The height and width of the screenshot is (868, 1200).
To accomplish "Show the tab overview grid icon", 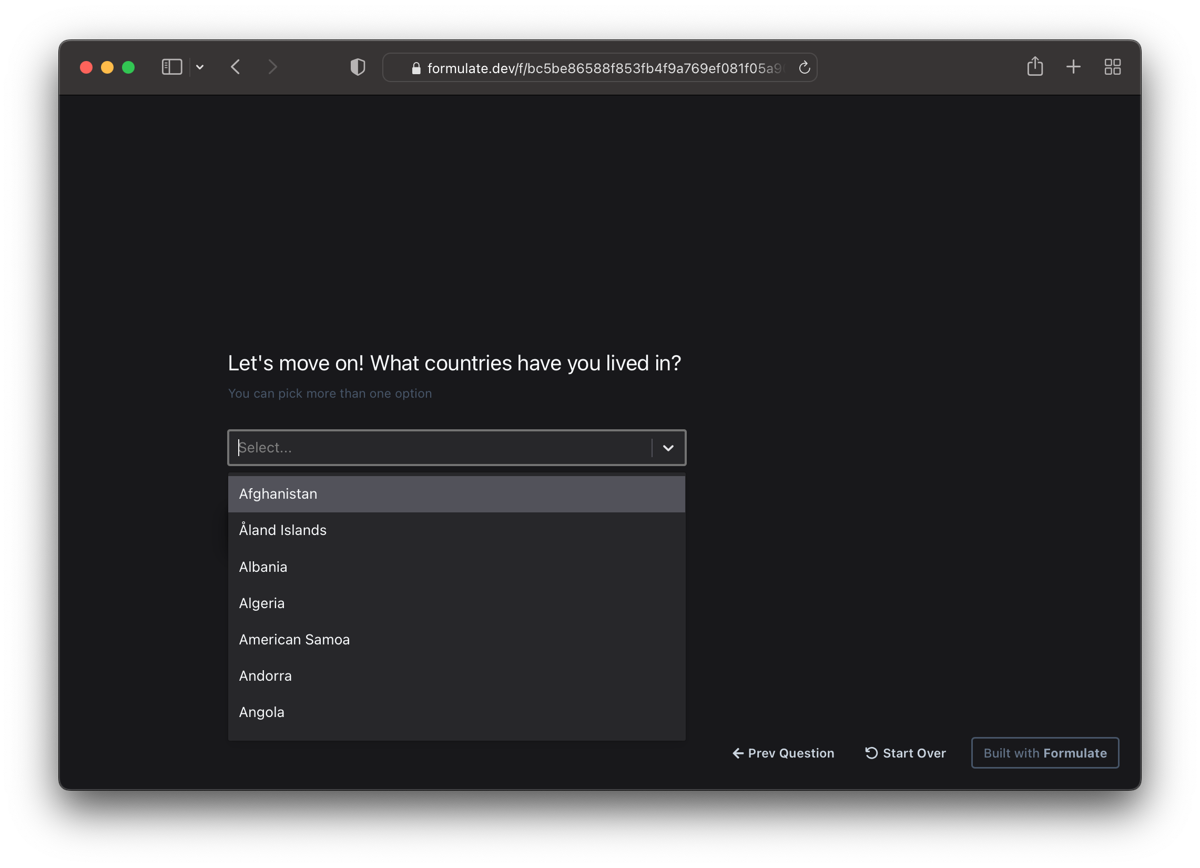I will tap(1112, 67).
